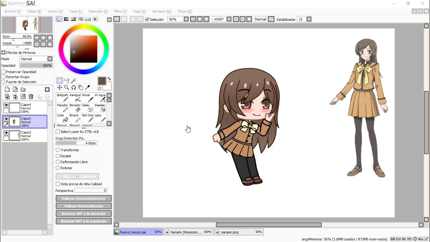Enable Preservar Opacidad checkbox
The image size is (430, 242).
[3, 72]
